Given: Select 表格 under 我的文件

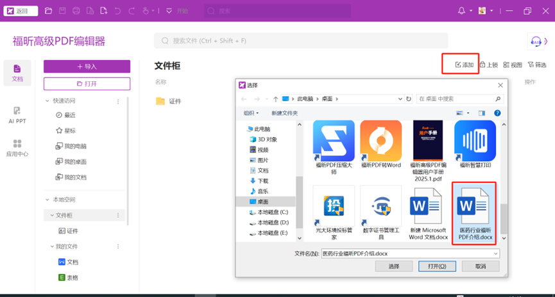Looking at the screenshot, I should point(68,278).
